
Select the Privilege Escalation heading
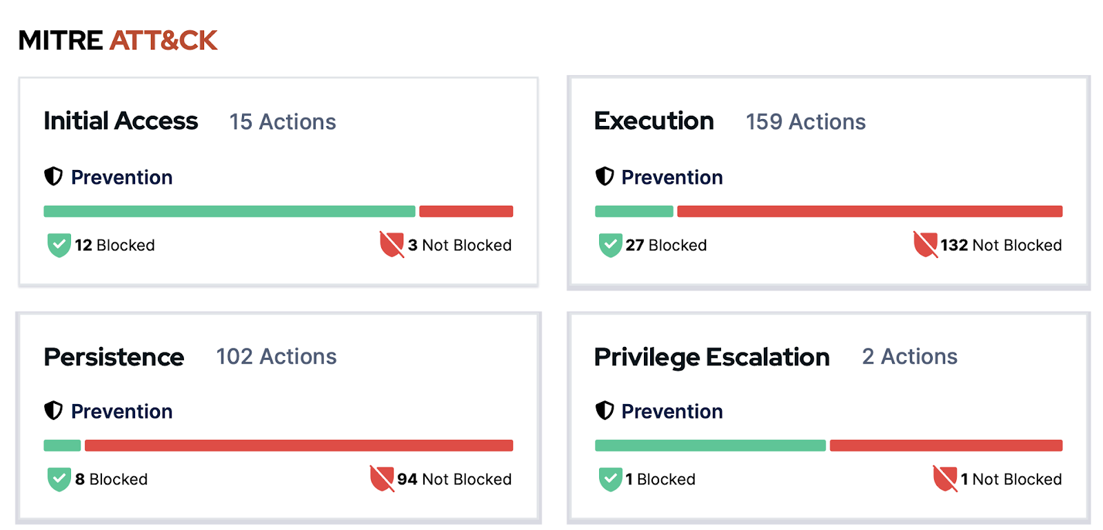pyautogui.click(x=711, y=357)
